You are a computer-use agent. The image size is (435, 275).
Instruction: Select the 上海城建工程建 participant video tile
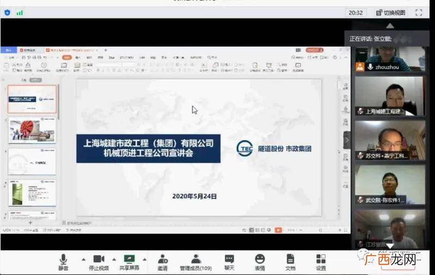tap(390, 96)
